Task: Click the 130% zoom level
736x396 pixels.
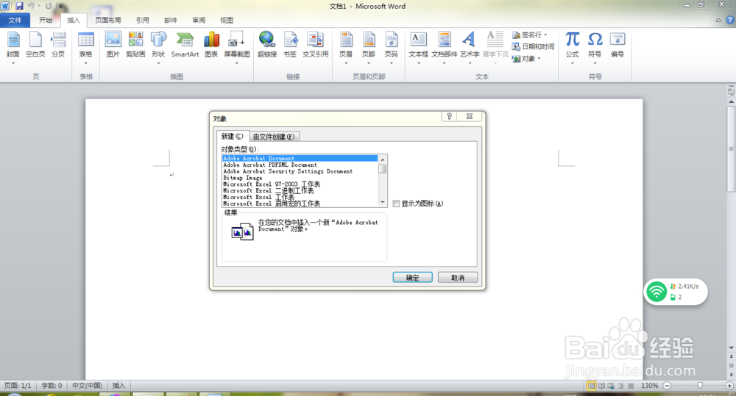Action: point(650,385)
